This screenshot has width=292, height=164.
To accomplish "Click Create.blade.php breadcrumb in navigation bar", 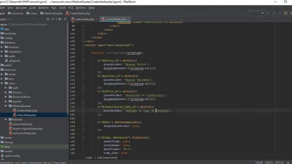I will 78,13.
